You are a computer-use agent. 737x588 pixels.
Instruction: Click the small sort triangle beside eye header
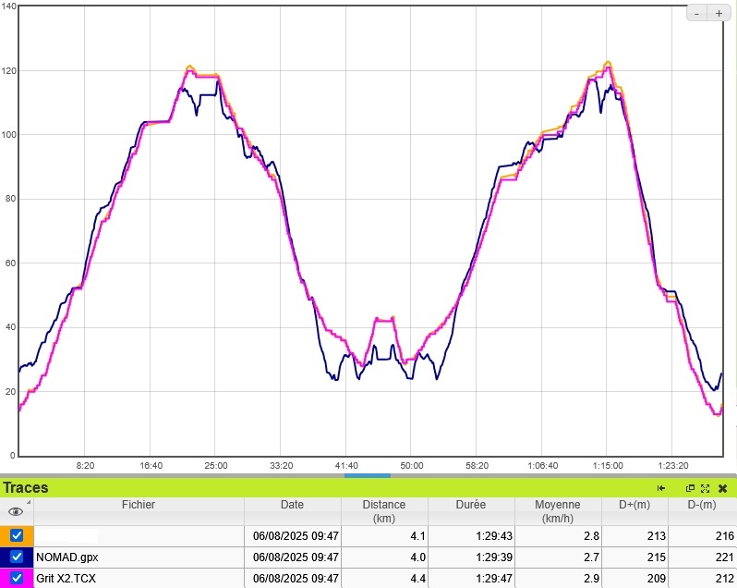29,504
